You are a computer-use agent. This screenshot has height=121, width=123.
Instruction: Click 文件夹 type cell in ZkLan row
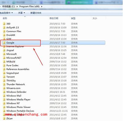(74, 119)
